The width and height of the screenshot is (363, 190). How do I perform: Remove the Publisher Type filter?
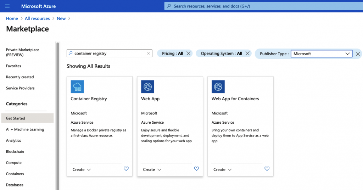(x=358, y=54)
